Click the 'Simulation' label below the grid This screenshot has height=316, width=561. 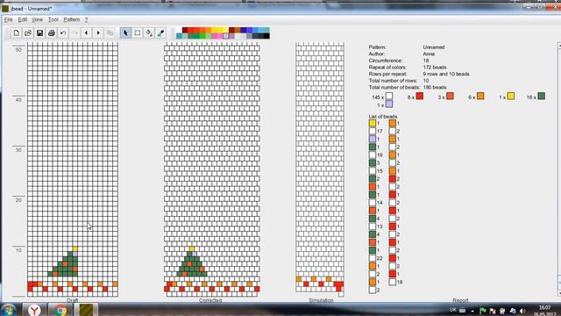[321, 300]
